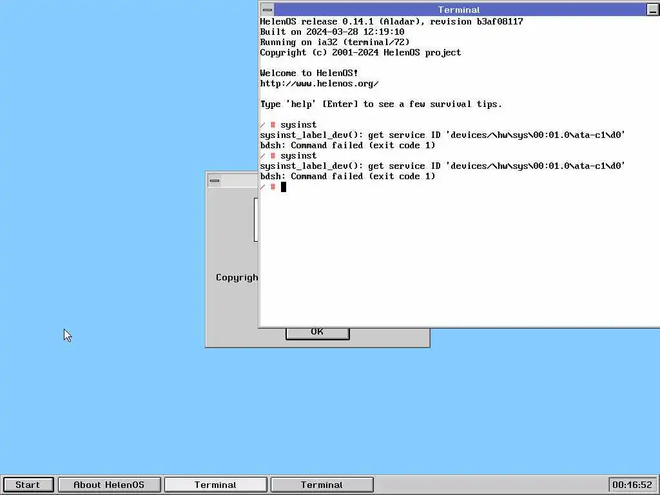Click 'HelenOS release 0.14.1' line
This screenshot has width=660, height=495.
[x=391, y=21]
